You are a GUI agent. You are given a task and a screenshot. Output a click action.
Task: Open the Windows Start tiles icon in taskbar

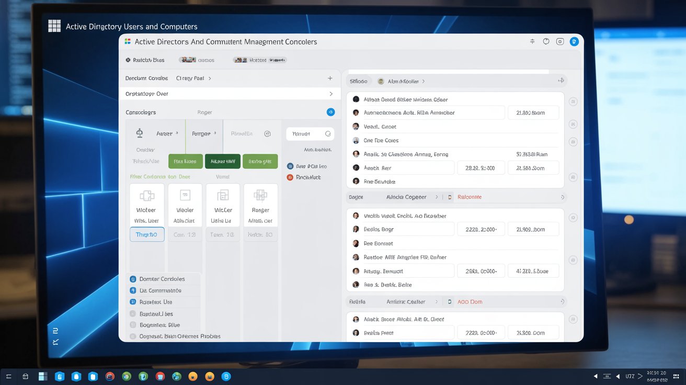pyautogui.click(x=43, y=376)
